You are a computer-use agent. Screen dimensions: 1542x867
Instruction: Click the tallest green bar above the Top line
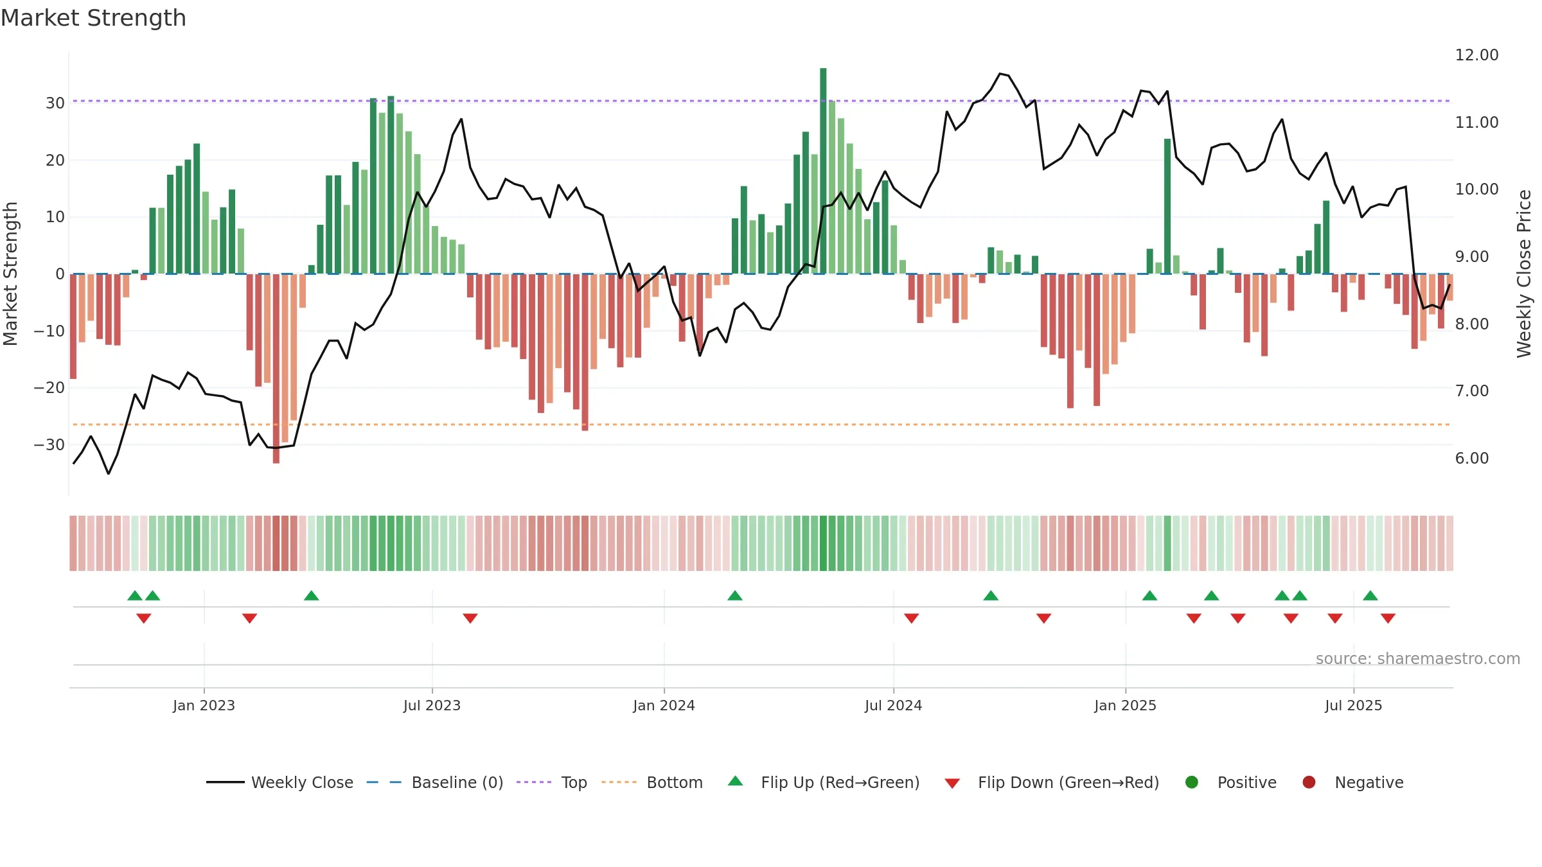[823, 171]
